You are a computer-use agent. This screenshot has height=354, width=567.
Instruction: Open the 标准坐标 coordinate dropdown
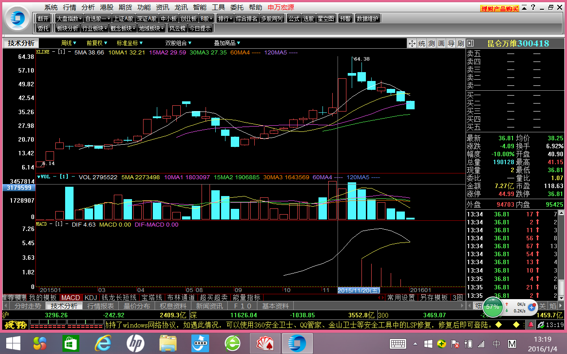(x=130, y=43)
